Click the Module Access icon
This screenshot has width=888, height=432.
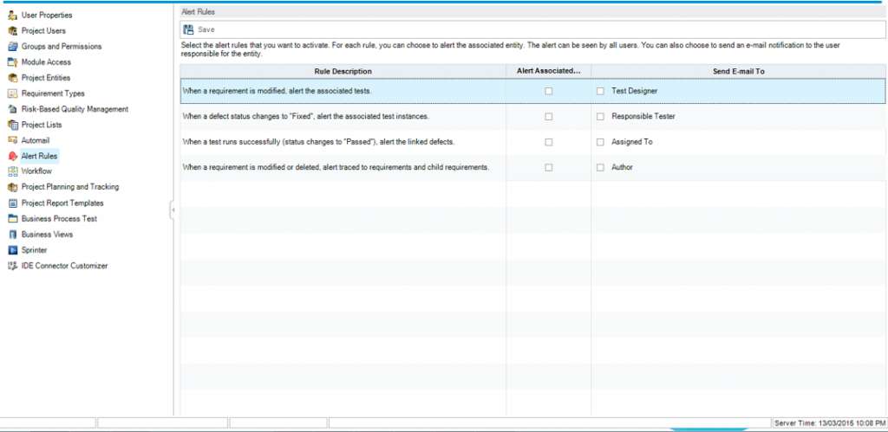(12, 62)
